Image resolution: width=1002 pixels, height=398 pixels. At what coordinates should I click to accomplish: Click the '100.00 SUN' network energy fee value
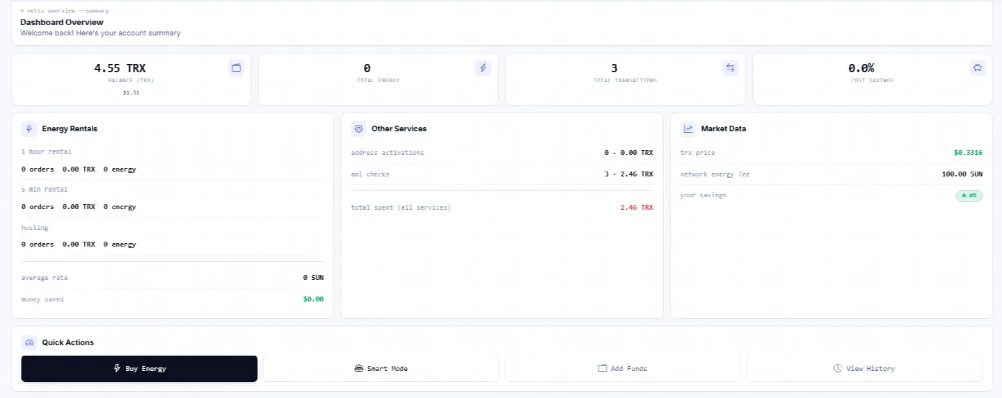(x=962, y=174)
